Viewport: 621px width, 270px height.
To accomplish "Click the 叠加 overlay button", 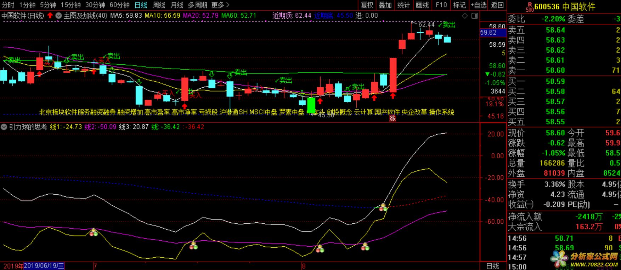I will point(385,5).
